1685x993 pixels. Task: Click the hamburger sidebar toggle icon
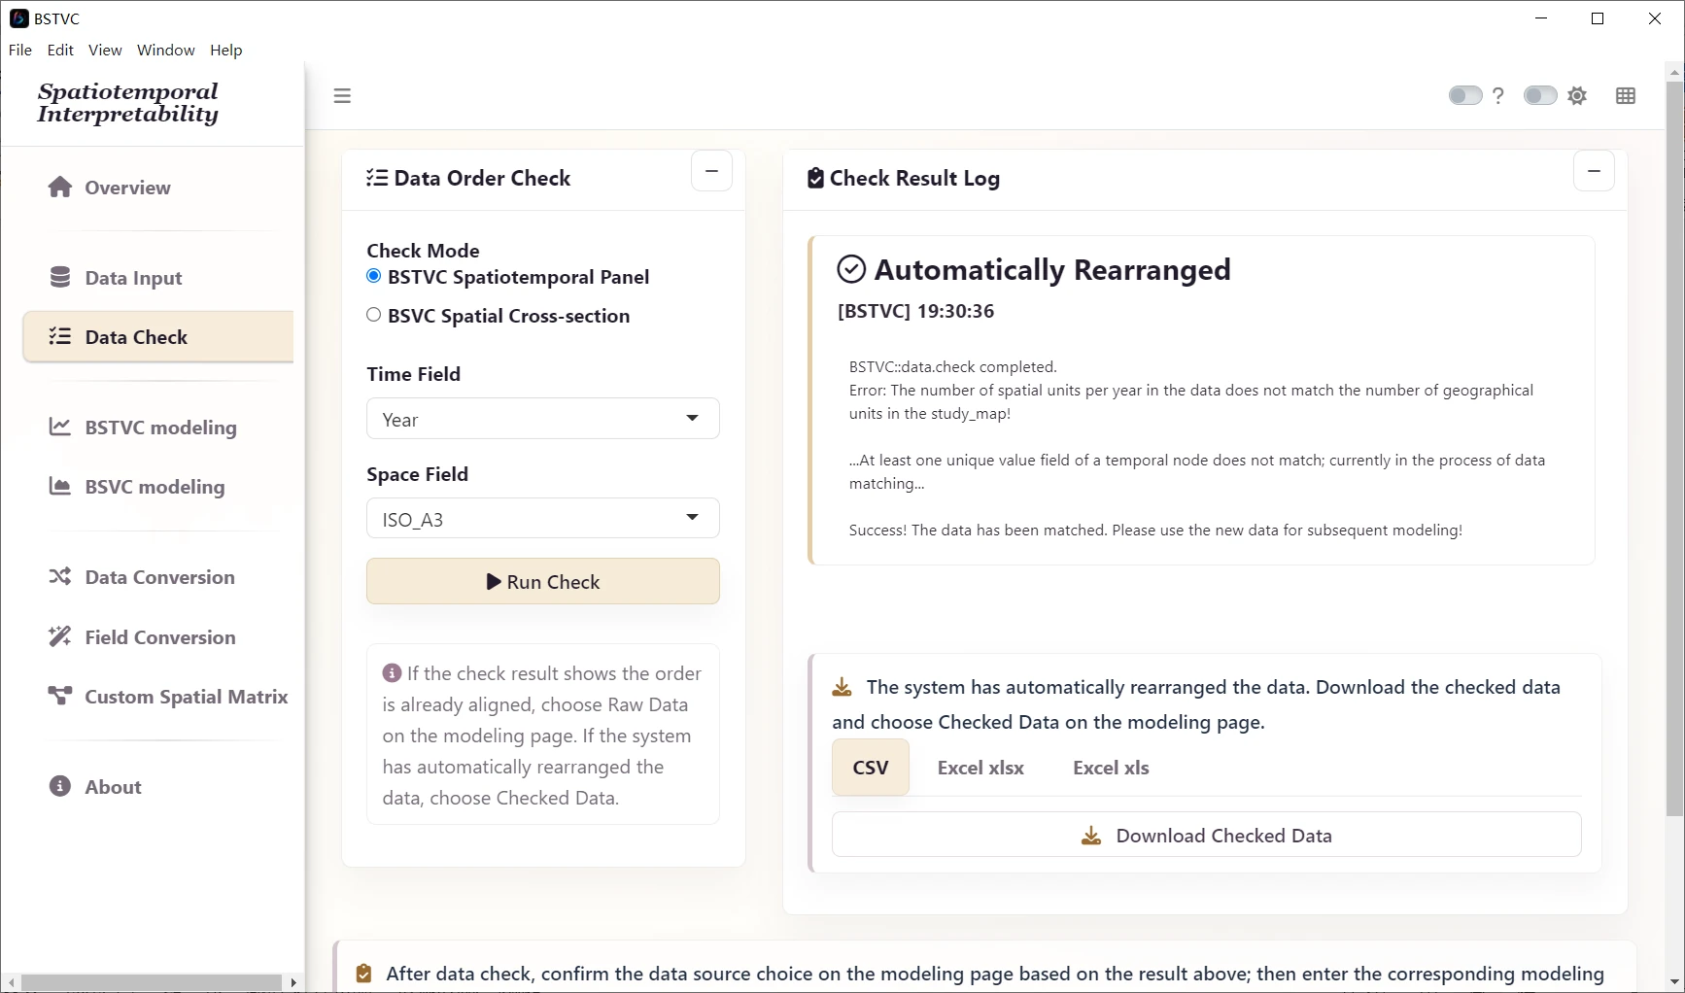(342, 96)
